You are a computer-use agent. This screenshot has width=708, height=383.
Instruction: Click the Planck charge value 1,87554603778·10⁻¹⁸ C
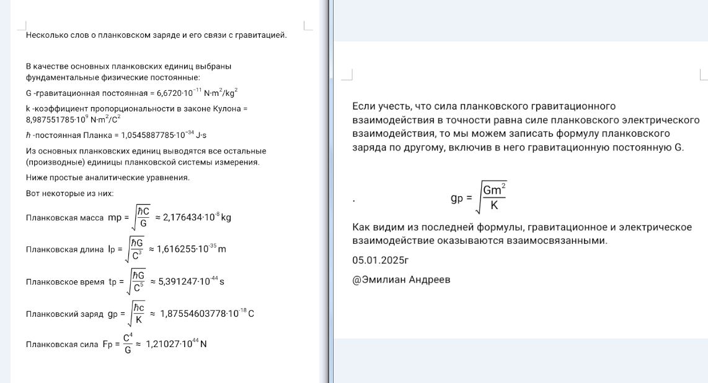click(x=207, y=313)
